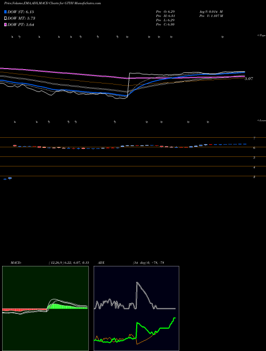Click the chart title mentioning MunafaSutra.com
266x351 pixels.
[53, 4]
